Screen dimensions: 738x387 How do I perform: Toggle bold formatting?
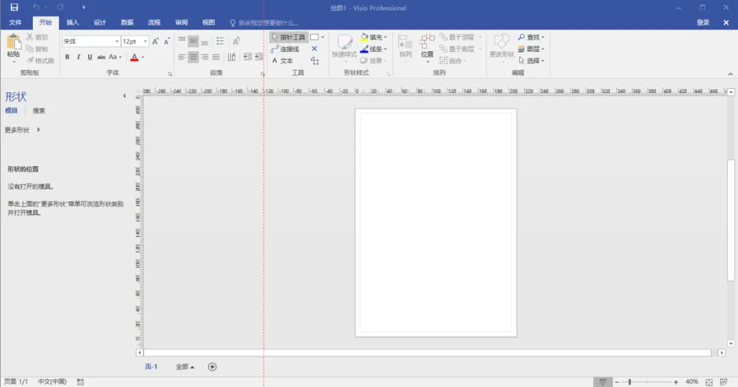coord(67,57)
